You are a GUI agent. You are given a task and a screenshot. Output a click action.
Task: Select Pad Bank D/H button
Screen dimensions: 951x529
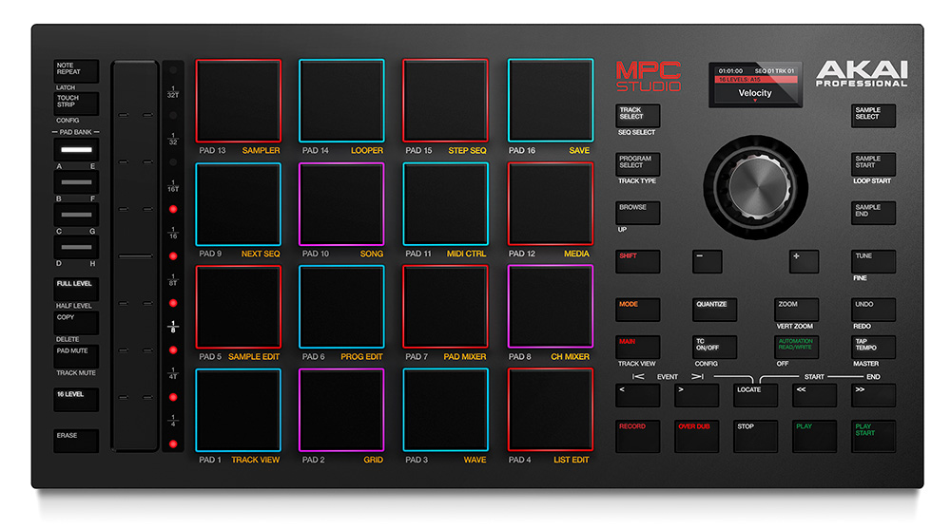pyautogui.click(x=76, y=247)
